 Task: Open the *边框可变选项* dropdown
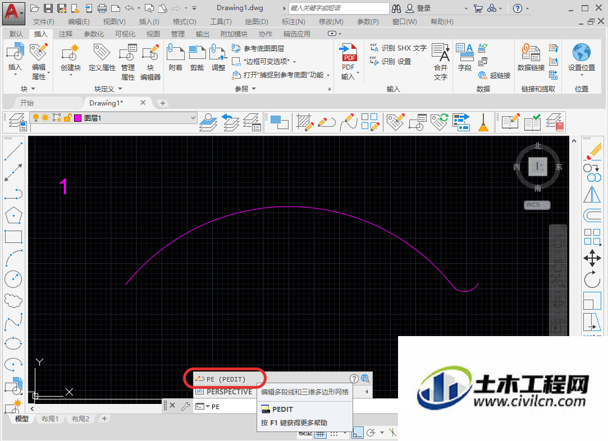295,62
